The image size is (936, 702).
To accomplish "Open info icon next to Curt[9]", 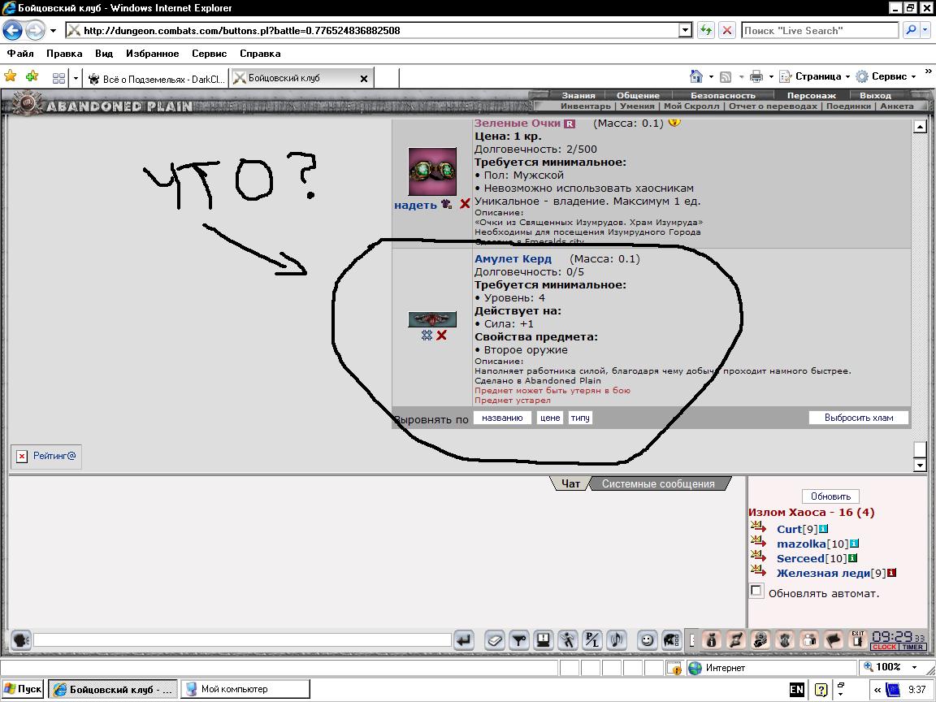I will [x=823, y=529].
